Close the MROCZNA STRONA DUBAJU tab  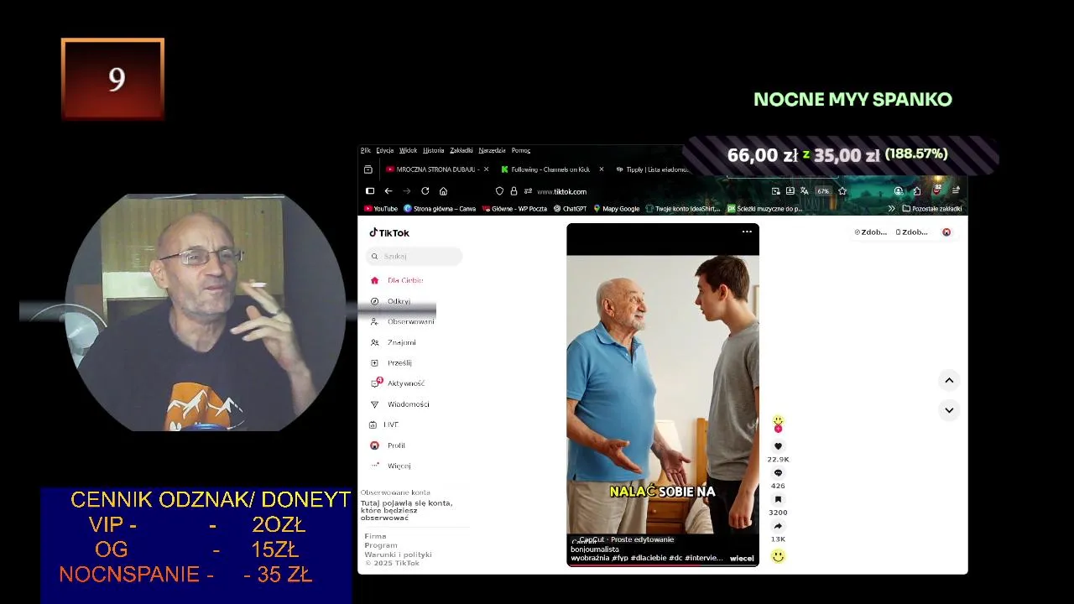pos(487,169)
